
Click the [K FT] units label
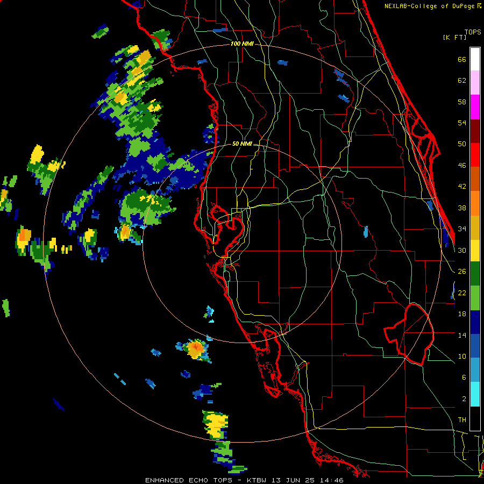(454, 37)
